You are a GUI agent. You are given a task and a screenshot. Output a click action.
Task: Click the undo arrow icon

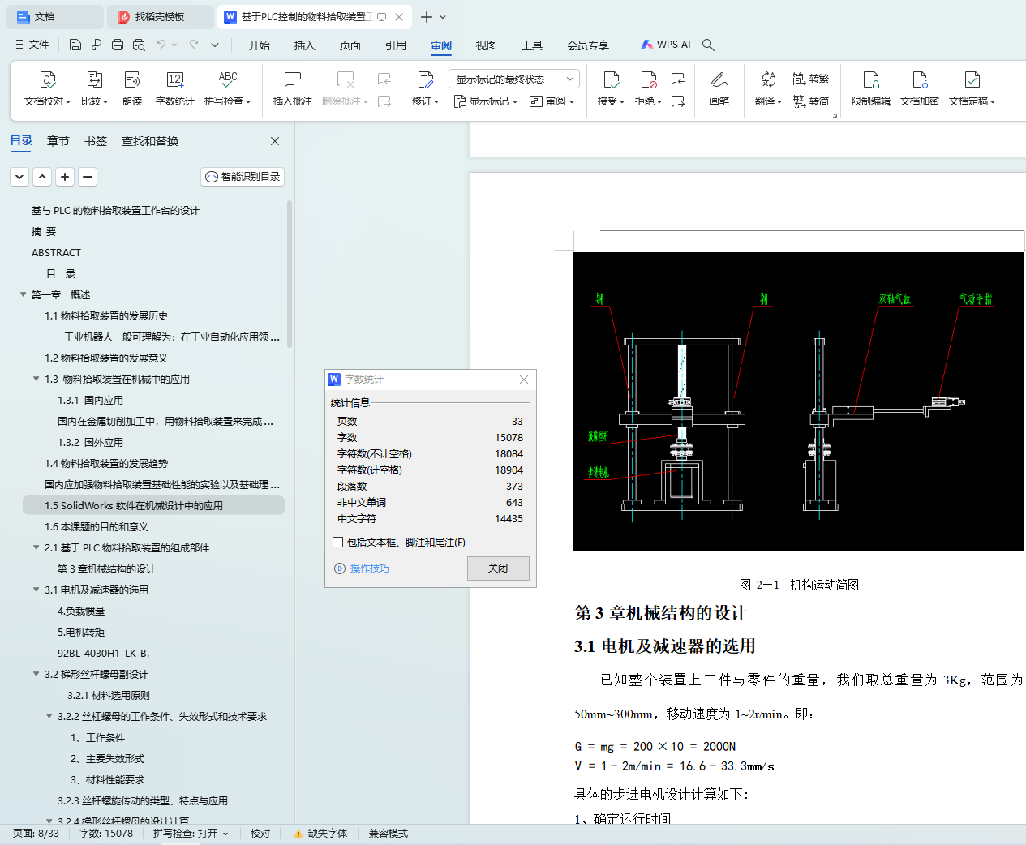point(161,45)
